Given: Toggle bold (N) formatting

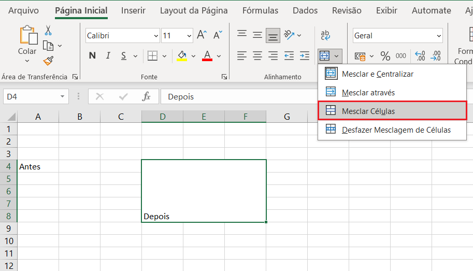Looking at the screenshot, I should 92,55.
